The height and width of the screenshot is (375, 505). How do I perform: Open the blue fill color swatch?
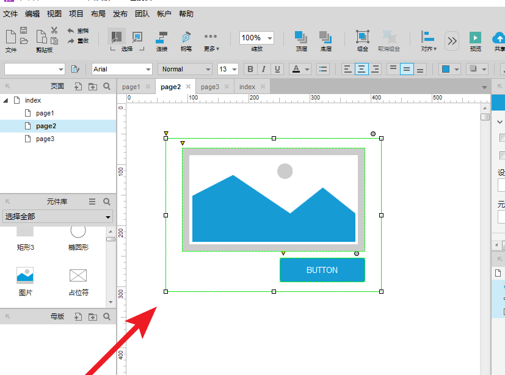446,69
